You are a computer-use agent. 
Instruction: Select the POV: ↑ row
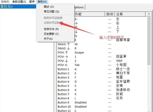pyautogui.click(x=102, y=53)
